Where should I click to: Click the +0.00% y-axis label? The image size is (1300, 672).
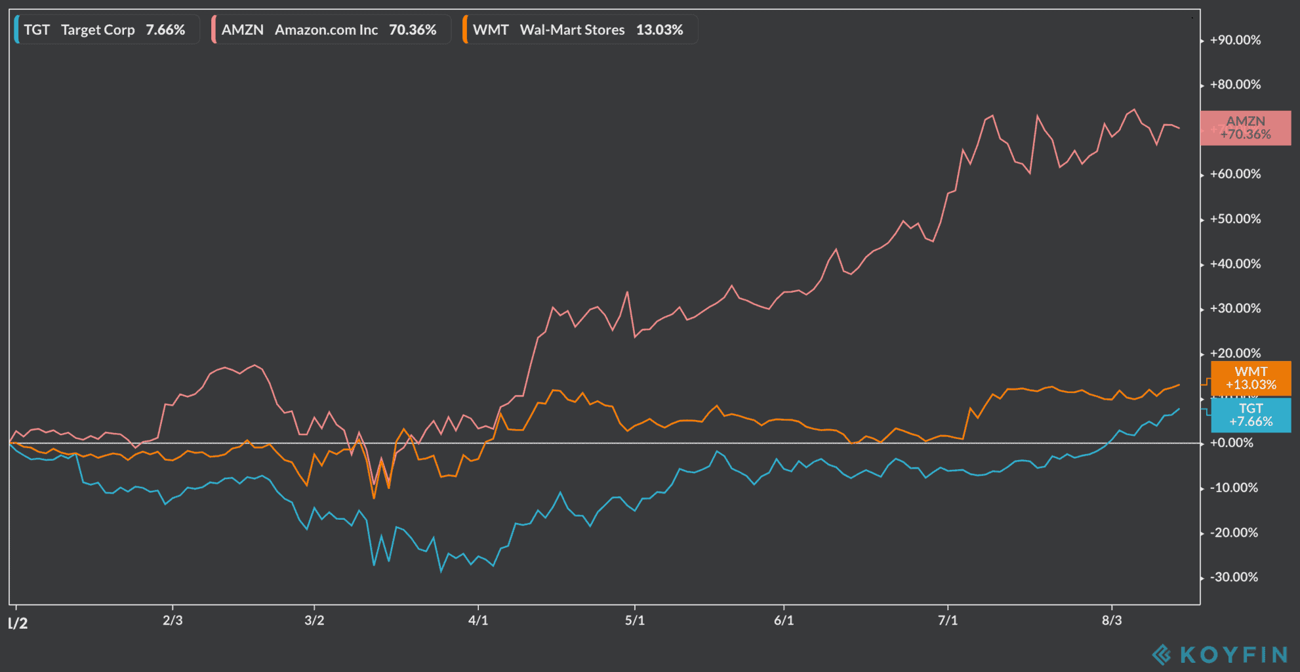(x=1232, y=443)
